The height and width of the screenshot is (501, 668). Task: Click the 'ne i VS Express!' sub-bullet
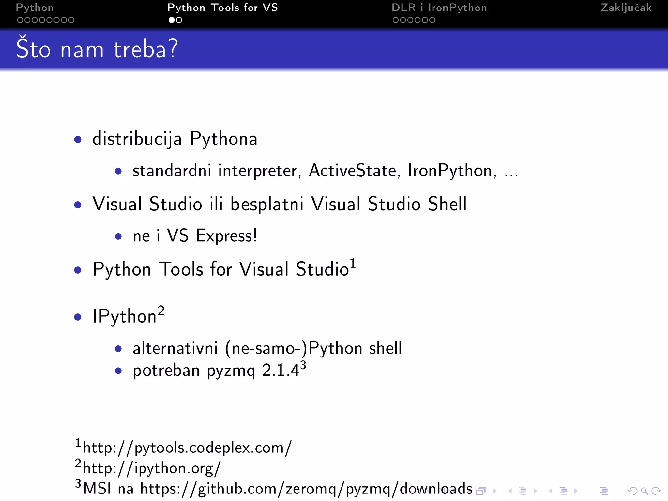pyautogui.click(x=195, y=235)
